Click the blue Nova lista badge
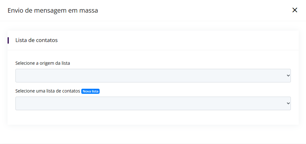The height and width of the screenshot is (144, 306). pos(90,91)
